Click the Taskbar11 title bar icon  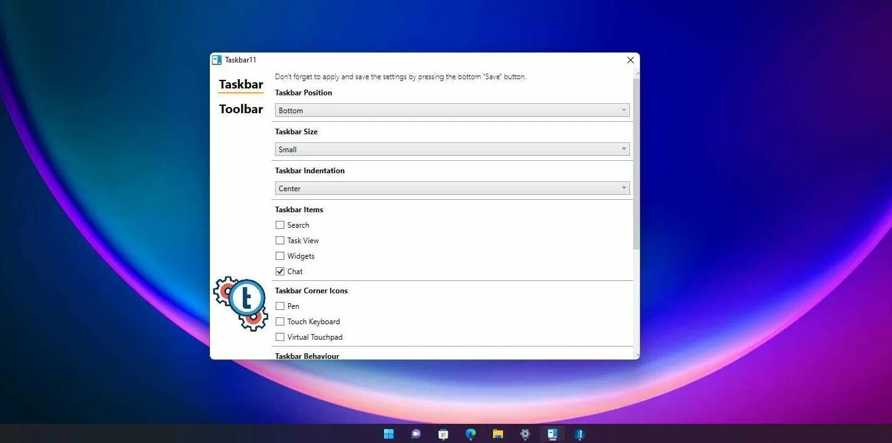[217, 60]
